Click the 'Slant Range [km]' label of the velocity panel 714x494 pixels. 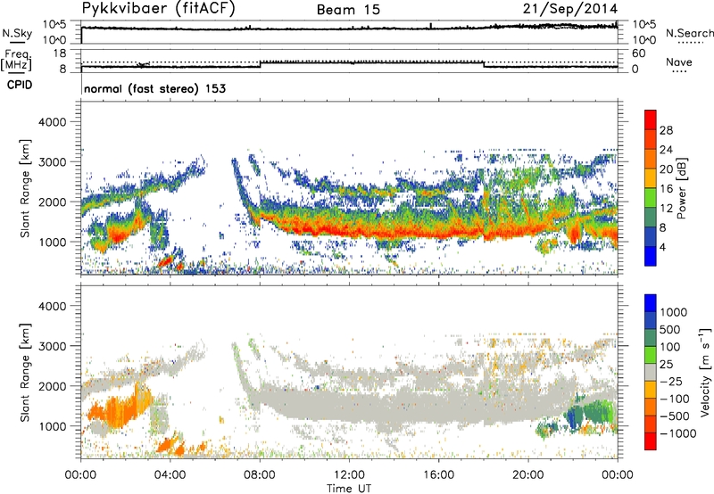pyautogui.click(x=25, y=372)
